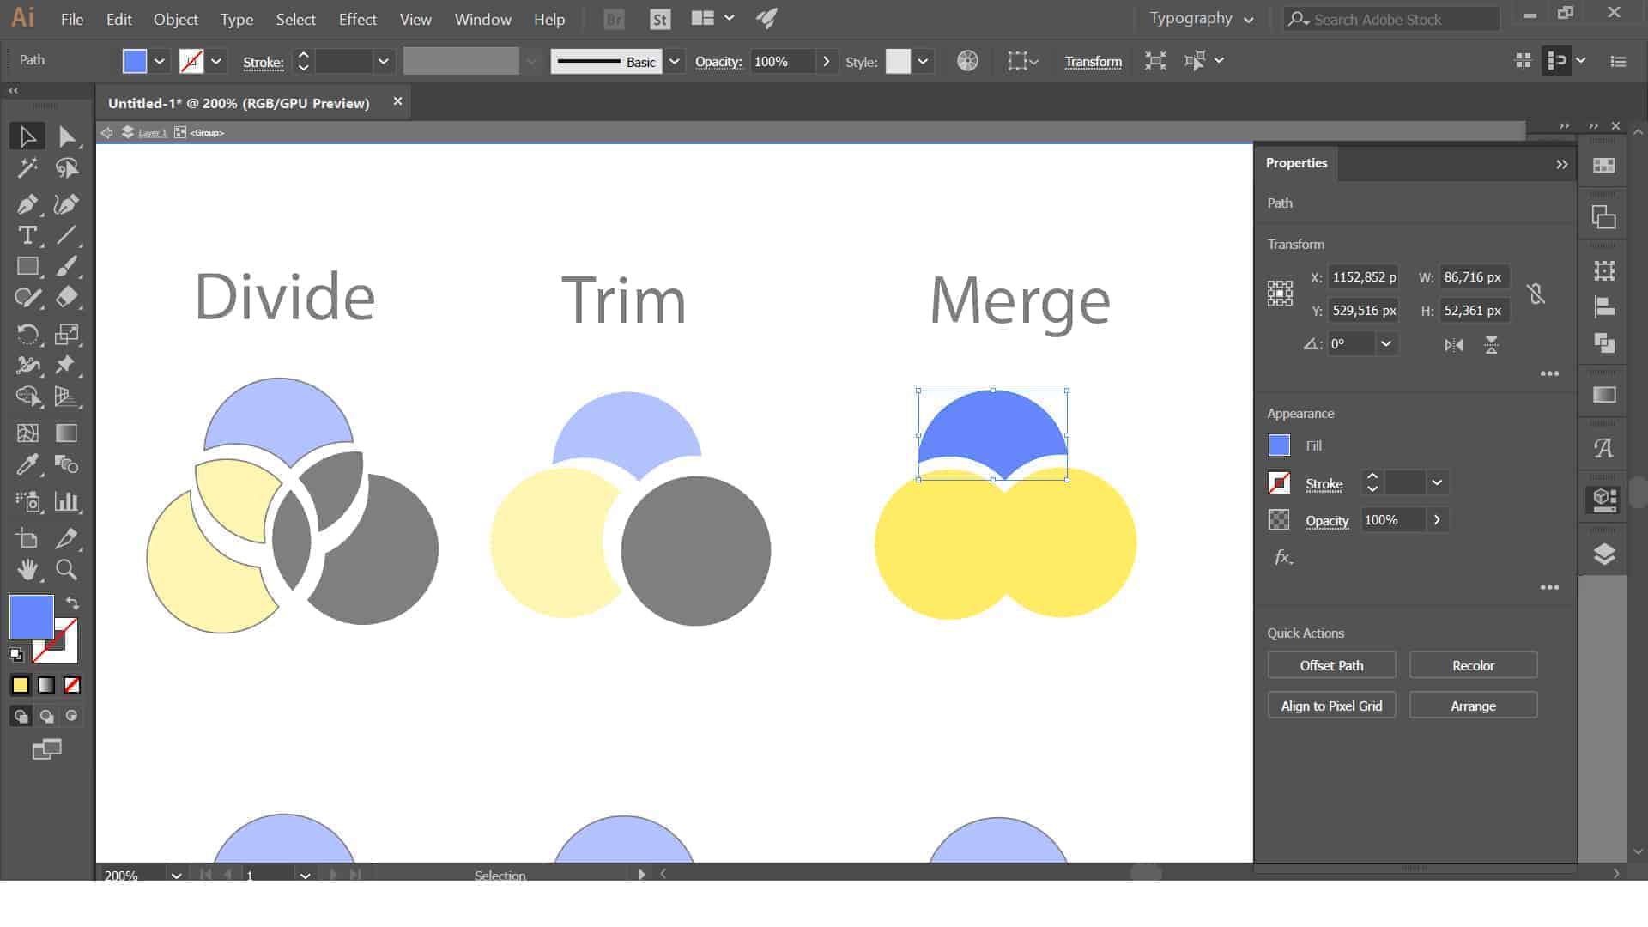Select the Line Segment tool
Image resolution: width=1648 pixels, height=927 pixels.
[x=67, y=235]
